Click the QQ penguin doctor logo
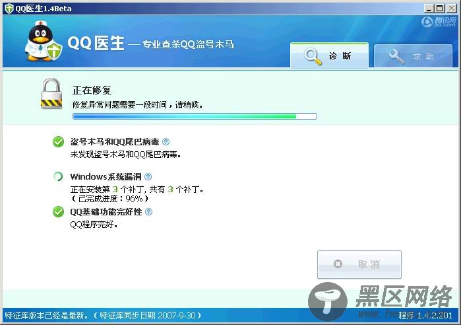 [x=44, y=41]
